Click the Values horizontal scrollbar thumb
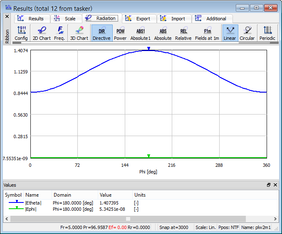 [x=128, y=219]
